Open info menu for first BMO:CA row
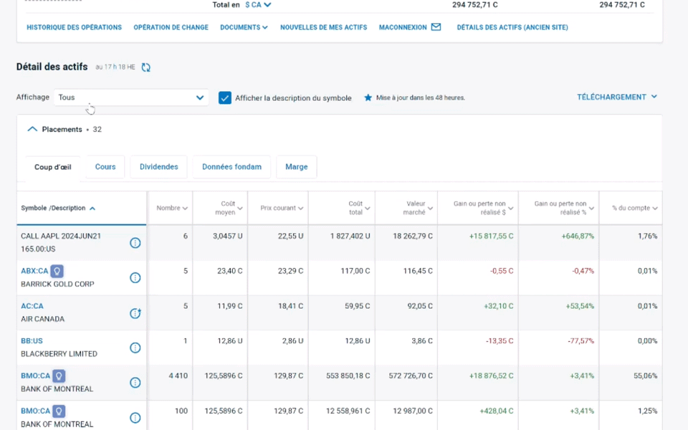688x430 pixels. coord(135,383)
